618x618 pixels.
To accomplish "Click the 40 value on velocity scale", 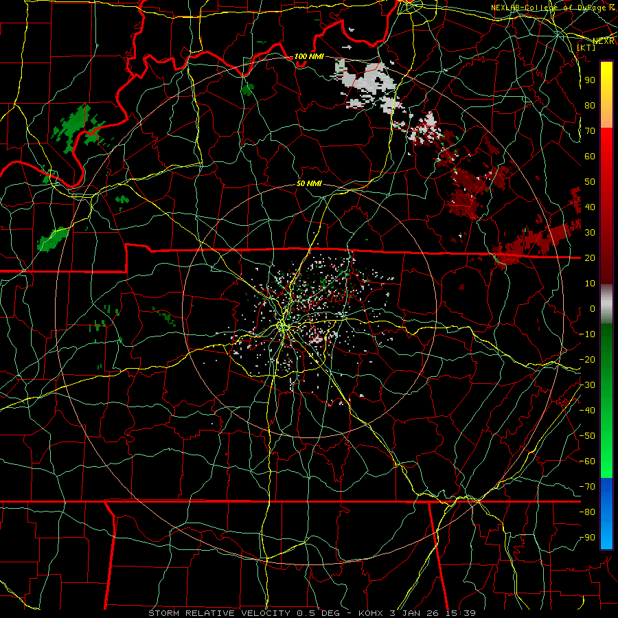I will point(590,207).
